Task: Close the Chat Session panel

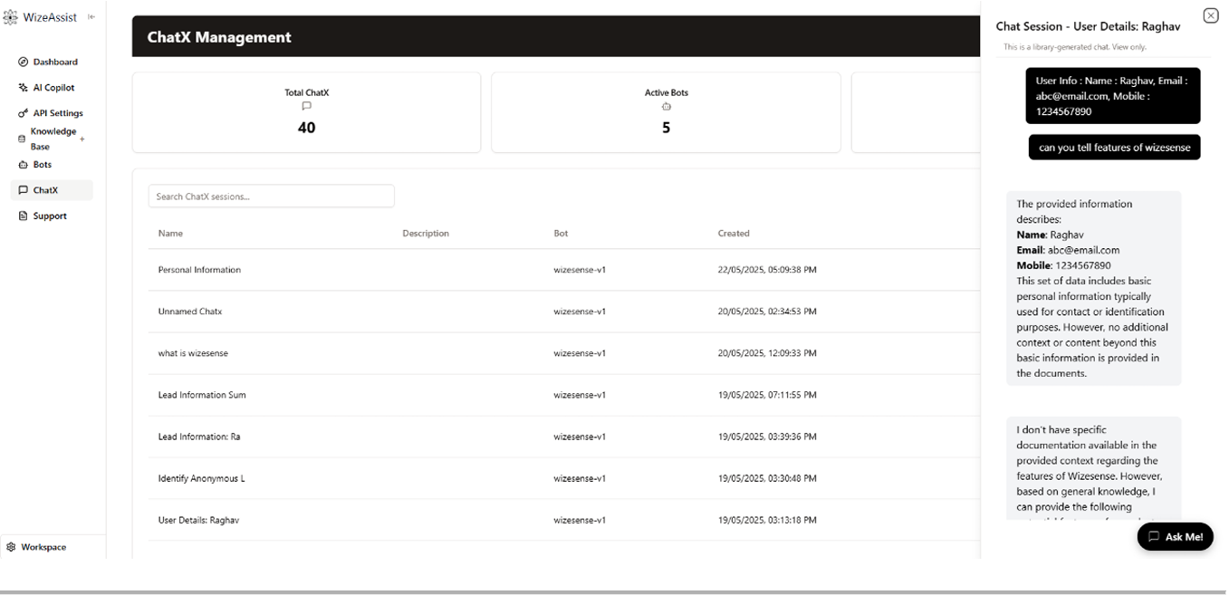Action: click(x=1210, y=15)
